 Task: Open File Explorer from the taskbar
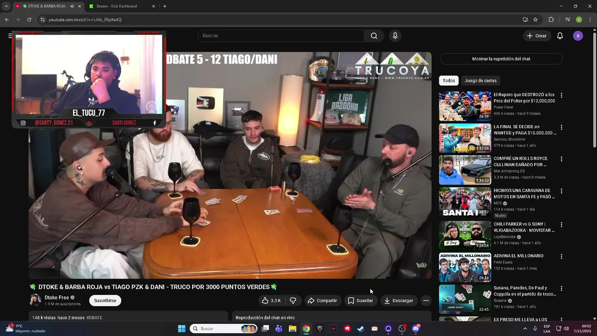pyautogui.click(x=292, y=329)
